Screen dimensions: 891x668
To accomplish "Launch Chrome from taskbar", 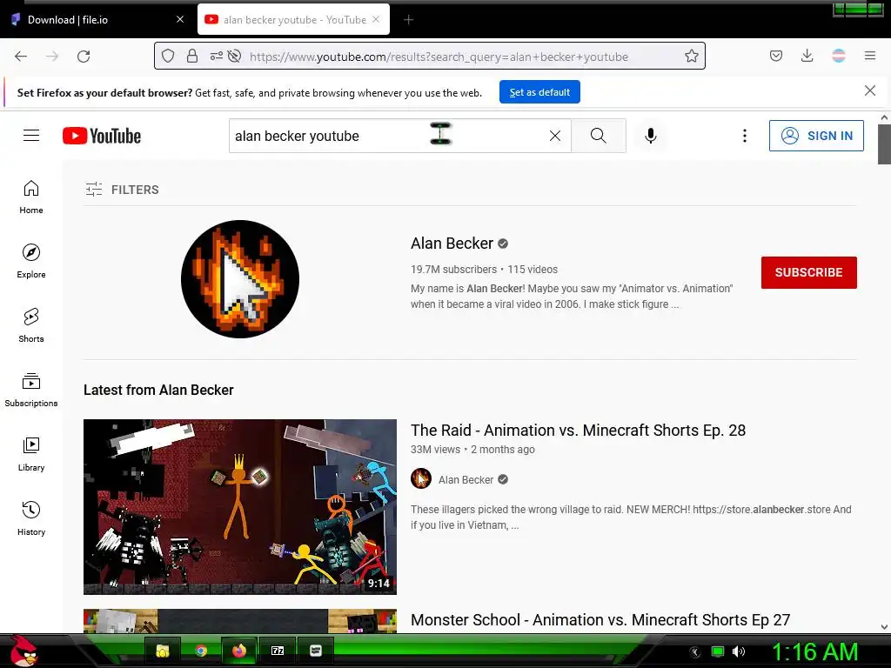I will (201, 651).
